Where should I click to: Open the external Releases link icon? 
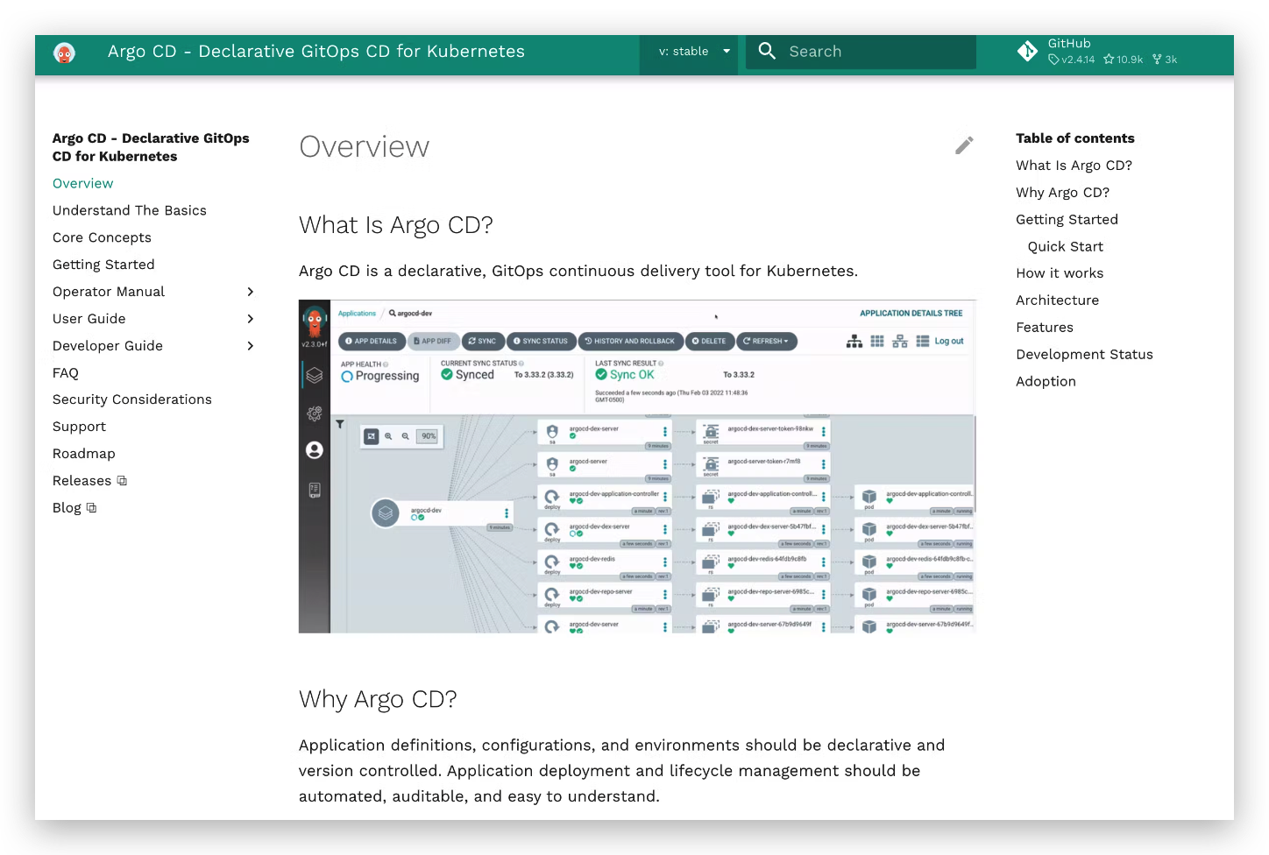[122, 481]
